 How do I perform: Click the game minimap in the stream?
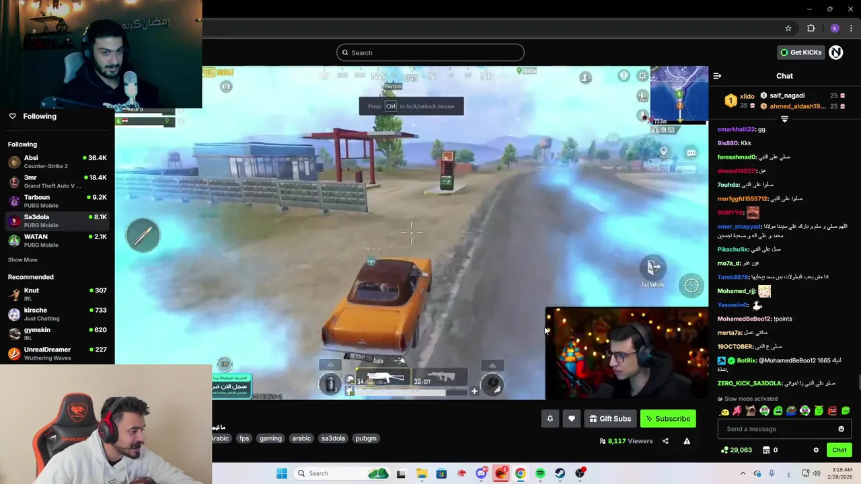[679, 93]
